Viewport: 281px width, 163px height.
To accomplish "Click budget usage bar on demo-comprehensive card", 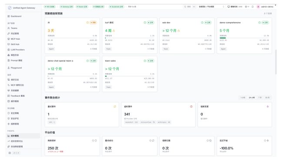I will point(244,38).
